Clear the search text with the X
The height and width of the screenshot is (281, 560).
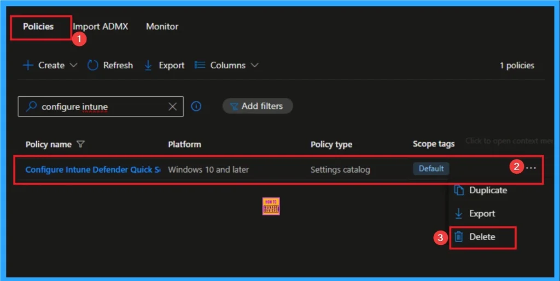[x=172, y=107]
